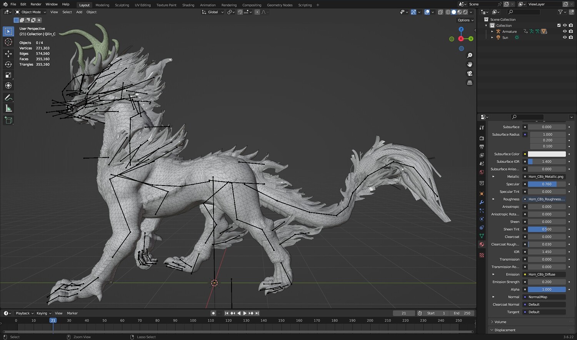Viewport: 577px width, 340px height.
Task: Expand the Displacement panel
Action: pyautogui.click(x=532, y=330)
